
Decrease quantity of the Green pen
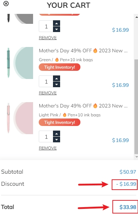57,84
